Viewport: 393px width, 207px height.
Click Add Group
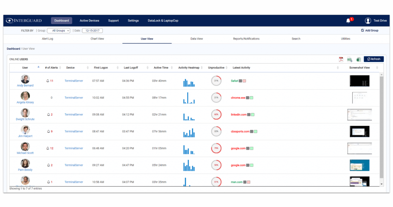pyautogui.click(x=370, y=30)
